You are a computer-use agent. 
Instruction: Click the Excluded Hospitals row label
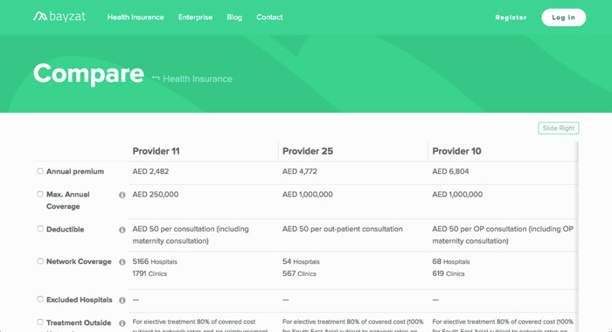click(x=80, y=300)
